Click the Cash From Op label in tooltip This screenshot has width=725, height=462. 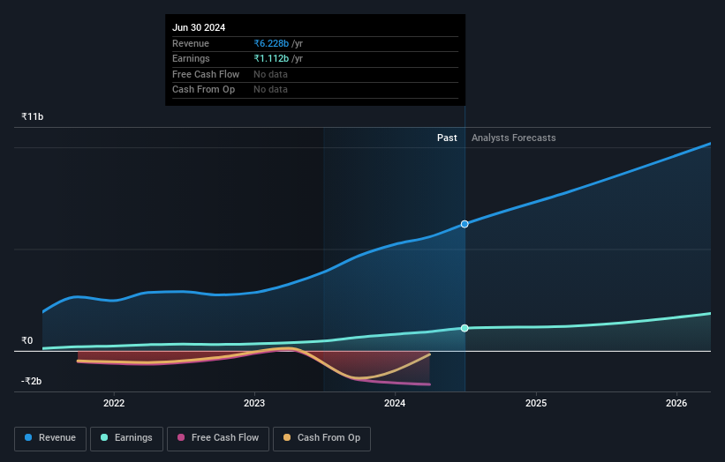coord(203,90)
